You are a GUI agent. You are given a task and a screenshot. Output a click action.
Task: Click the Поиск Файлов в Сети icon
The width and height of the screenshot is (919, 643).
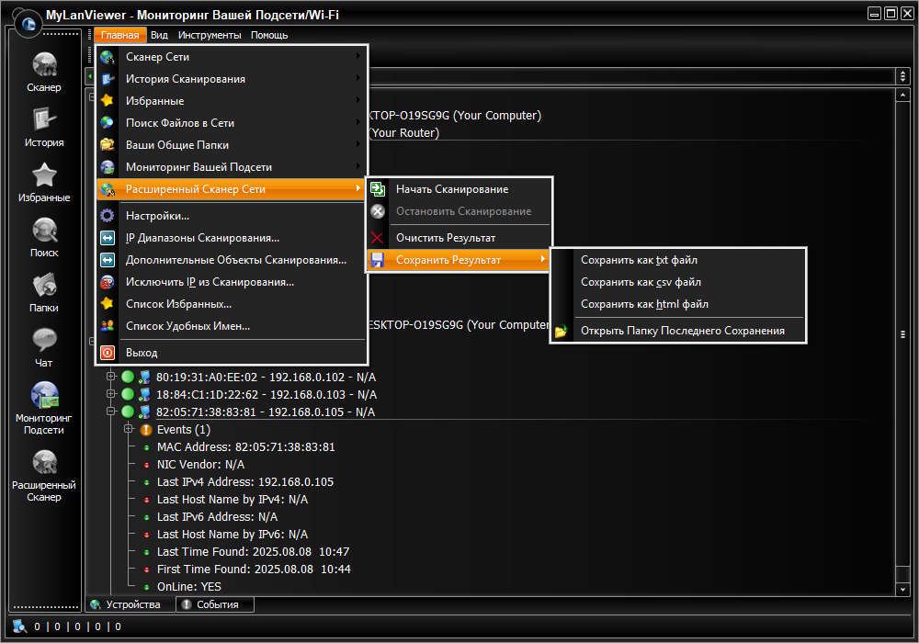(108, 123)
